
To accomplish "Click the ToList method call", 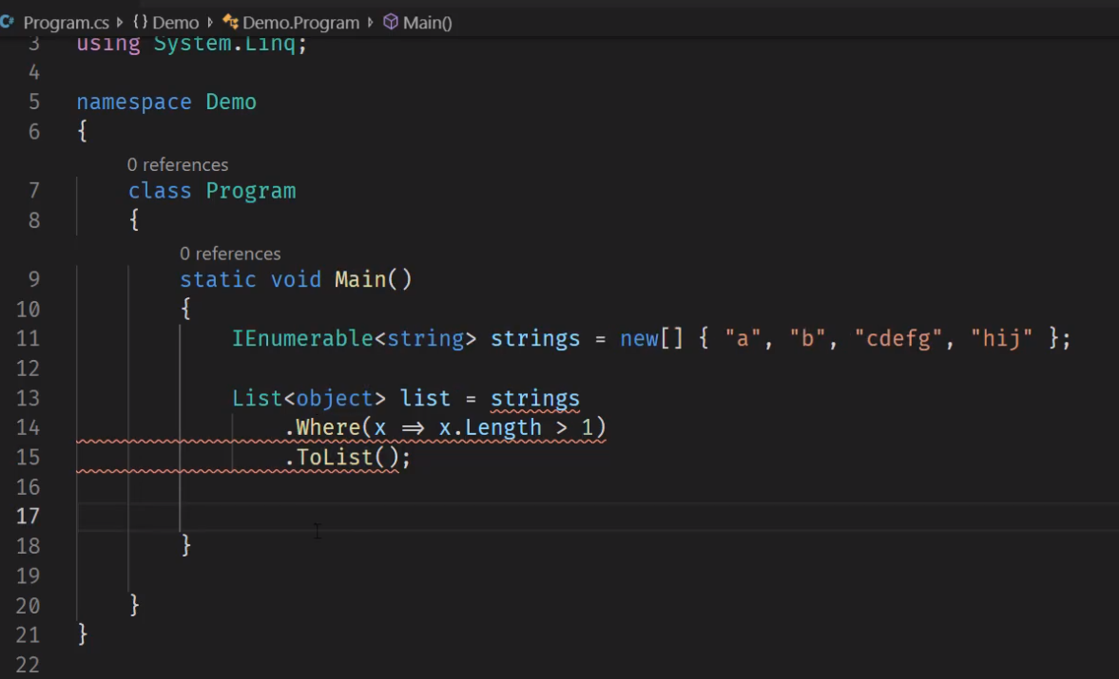I will coord(335,457).
